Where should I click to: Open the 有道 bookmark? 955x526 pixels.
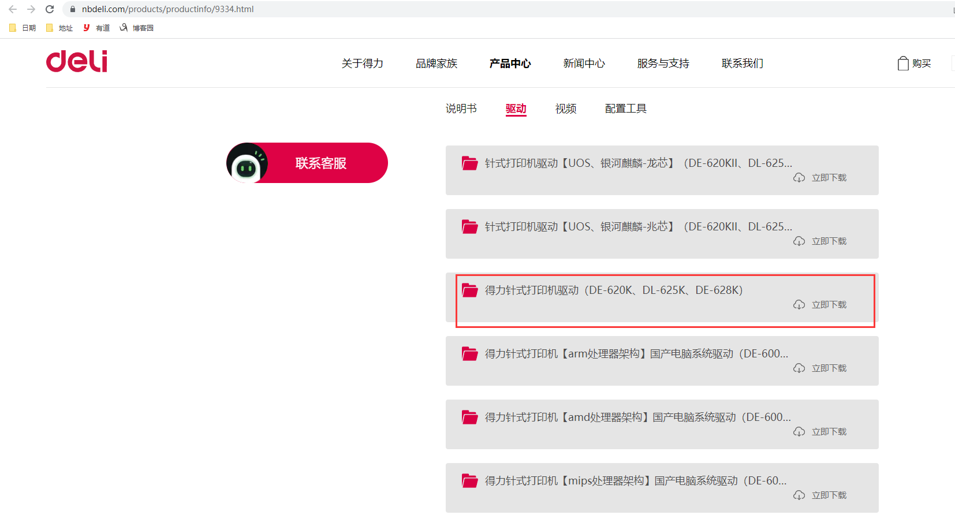tap(96, 28)
